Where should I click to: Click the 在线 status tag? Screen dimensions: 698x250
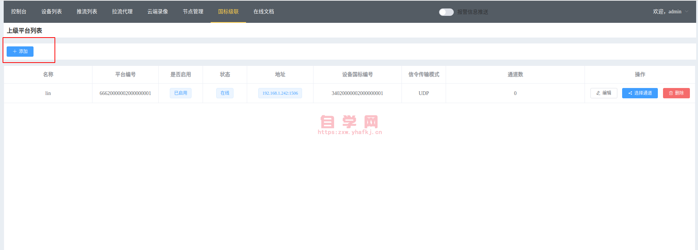coord(225,93)
